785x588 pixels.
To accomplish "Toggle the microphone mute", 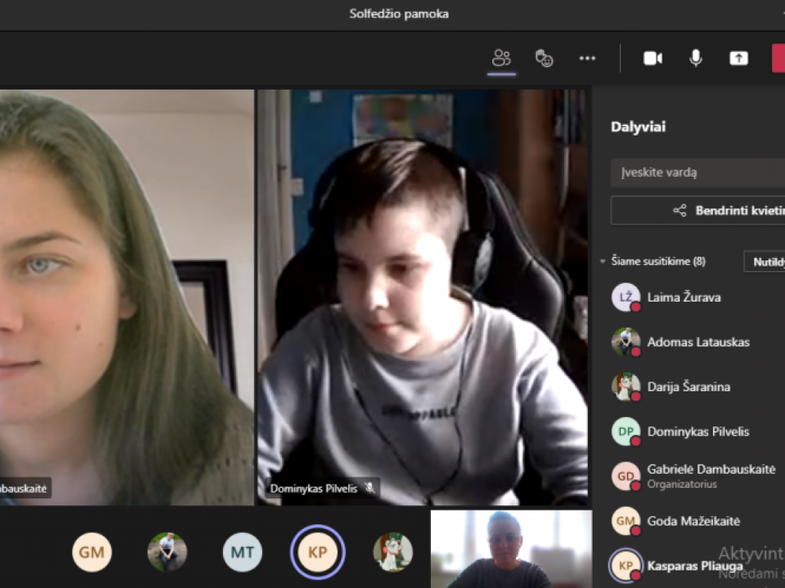I will (x=695, y=58).
